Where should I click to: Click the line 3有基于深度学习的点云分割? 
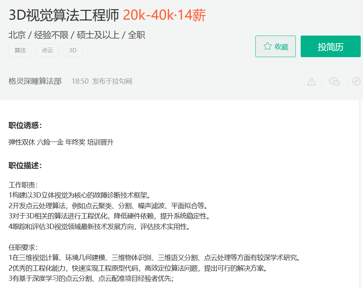[91, 278]
